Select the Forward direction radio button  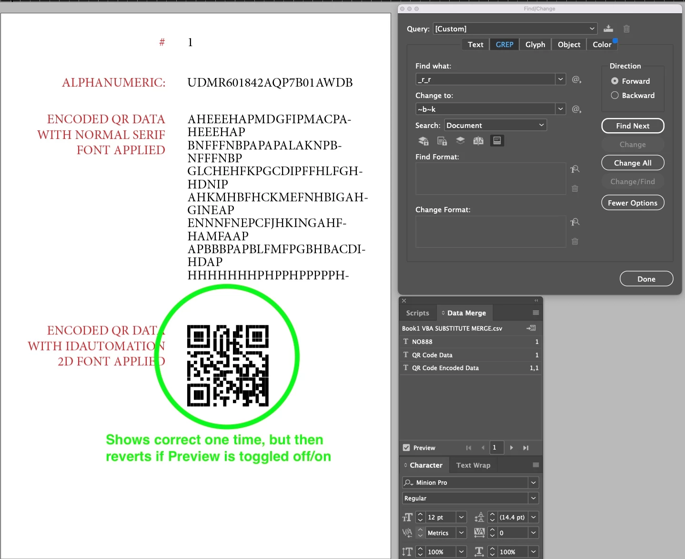click(615, 81)
